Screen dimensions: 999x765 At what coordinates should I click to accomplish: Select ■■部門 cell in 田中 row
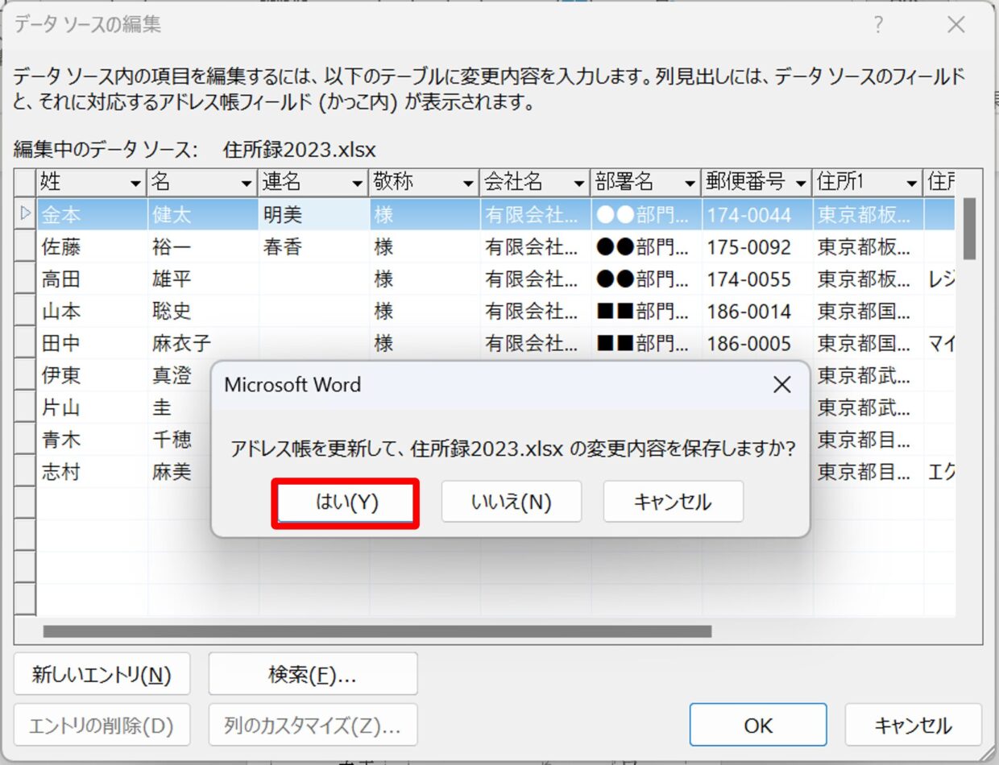pyautogui.click(x=646, y=344)
